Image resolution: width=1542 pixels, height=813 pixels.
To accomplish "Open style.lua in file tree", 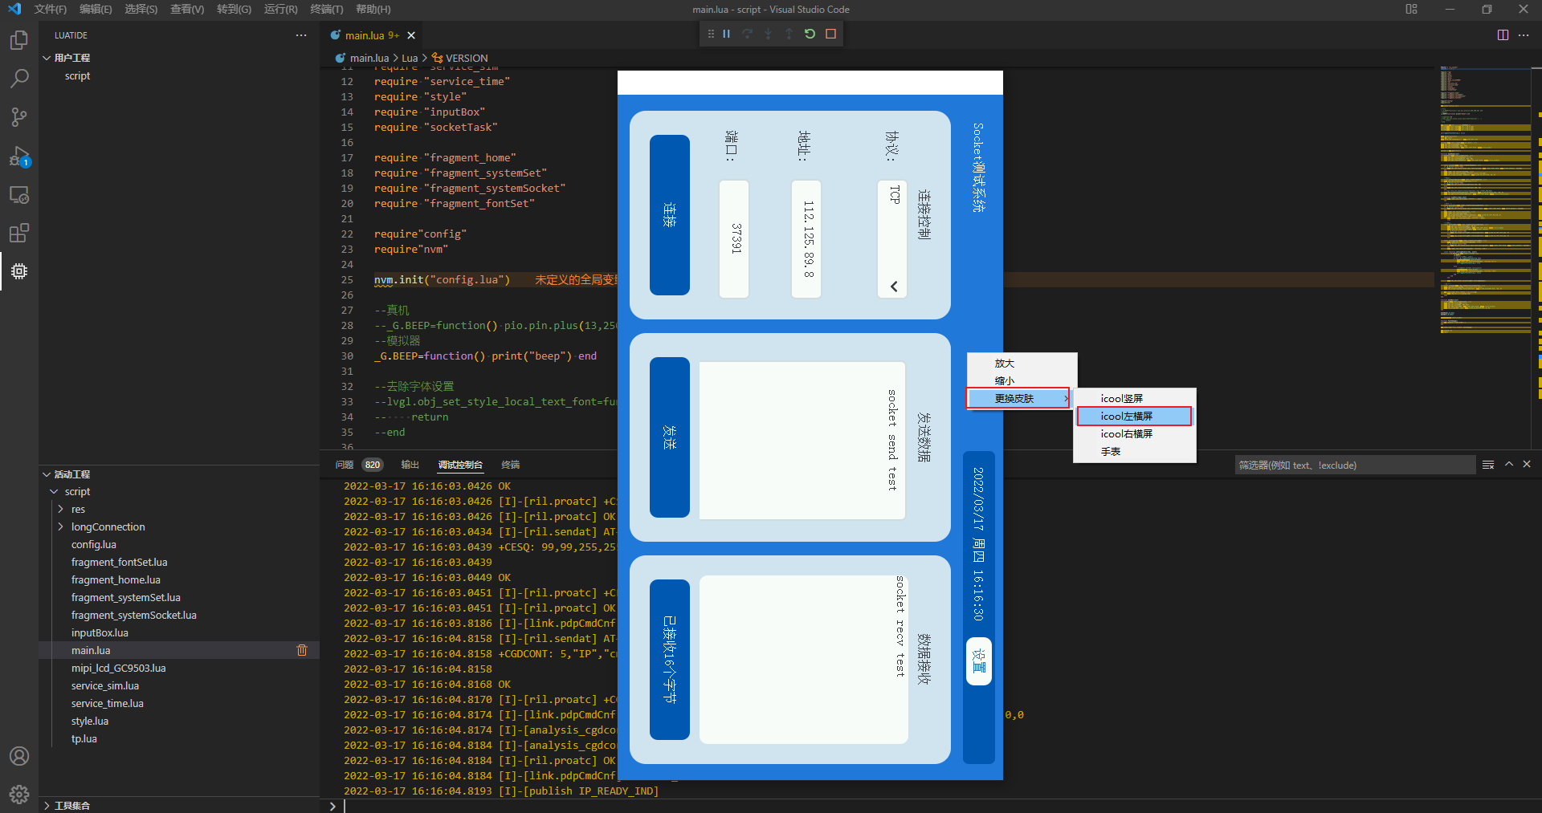I will pyautogui.click(x=90, y=721).
